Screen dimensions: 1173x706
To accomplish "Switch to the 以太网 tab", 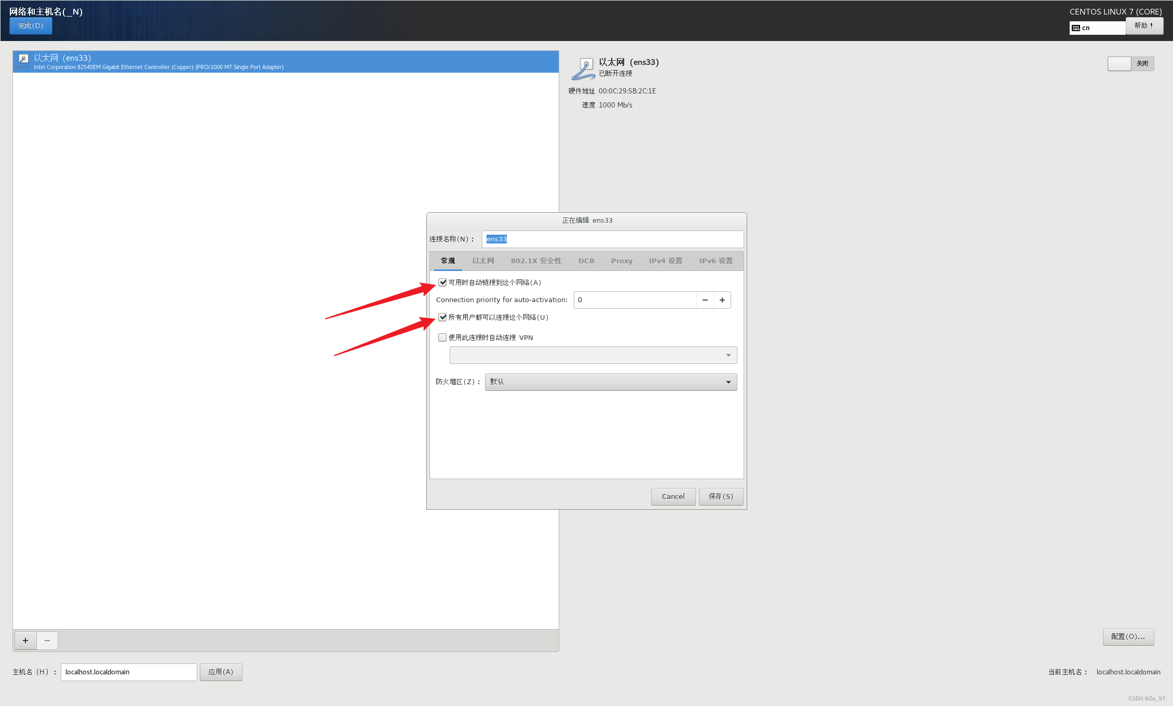I will [482, 261].
